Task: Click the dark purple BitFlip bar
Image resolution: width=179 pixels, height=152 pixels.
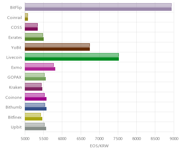Action: [98, 9]
